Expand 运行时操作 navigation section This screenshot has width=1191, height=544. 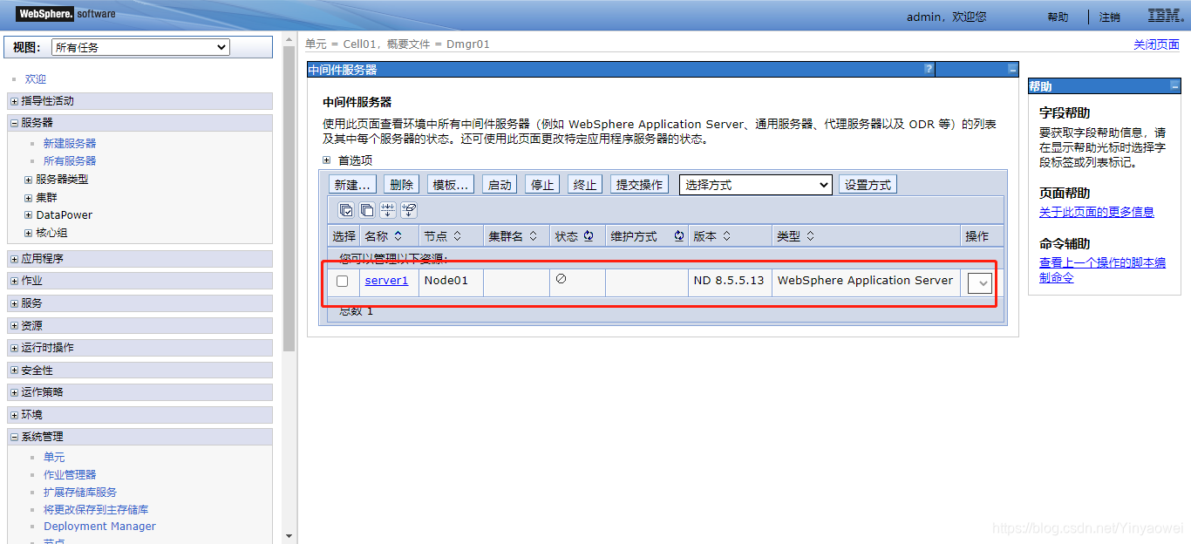coord(14,348)
